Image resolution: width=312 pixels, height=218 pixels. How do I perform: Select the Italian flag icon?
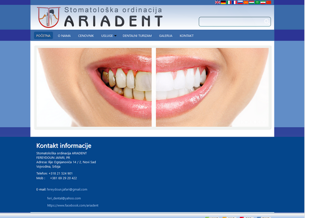(229, 3)
